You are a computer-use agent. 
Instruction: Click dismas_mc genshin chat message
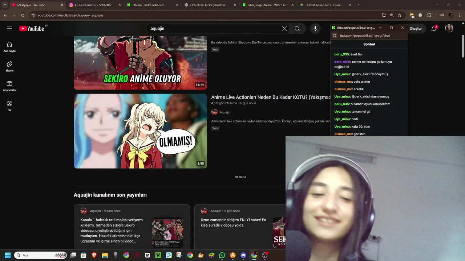coord(350,134)
